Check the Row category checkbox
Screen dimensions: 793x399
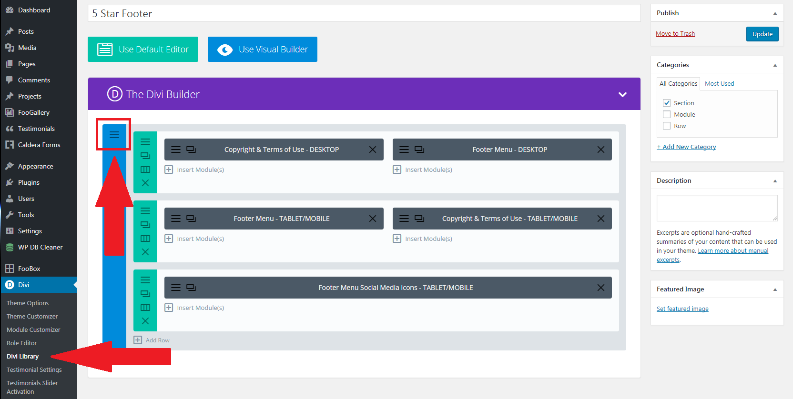pyautogui.click(x=667, y=126)
